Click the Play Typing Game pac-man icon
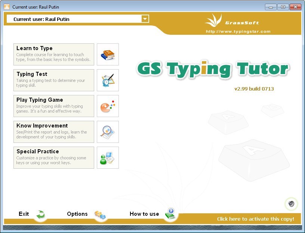 coord(108,106)
